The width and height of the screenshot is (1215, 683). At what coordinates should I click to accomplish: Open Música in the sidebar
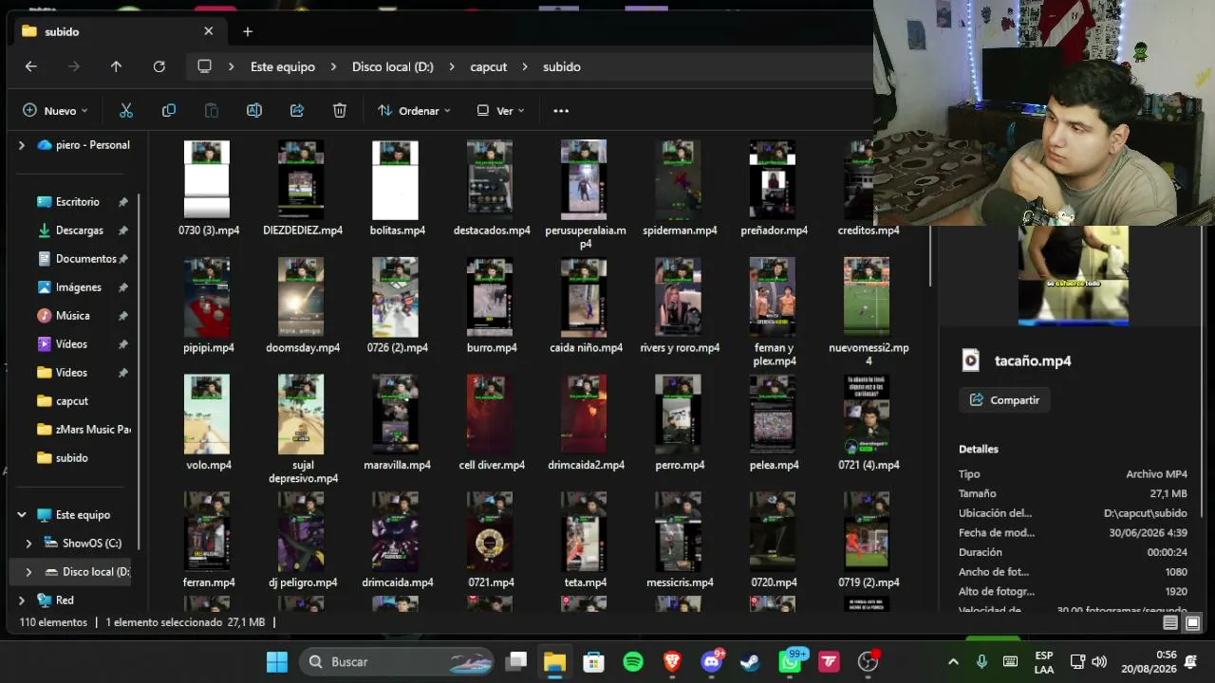click(x=72, y=316)
